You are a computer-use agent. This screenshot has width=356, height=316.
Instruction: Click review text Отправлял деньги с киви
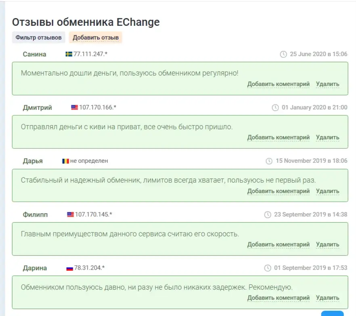coord(127,127)
